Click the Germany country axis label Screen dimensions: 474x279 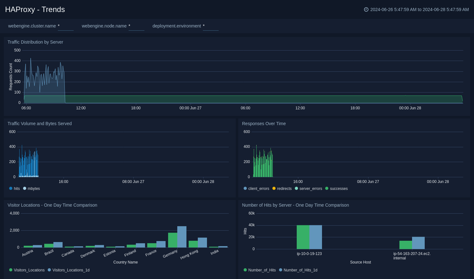pos(170,254)
